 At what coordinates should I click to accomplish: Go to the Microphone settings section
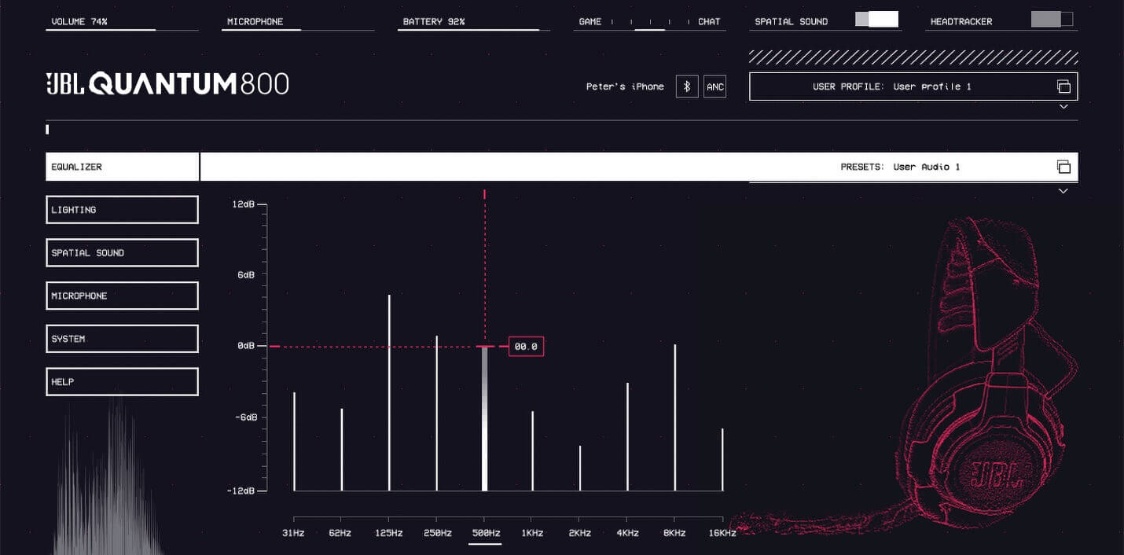[122, 296]
